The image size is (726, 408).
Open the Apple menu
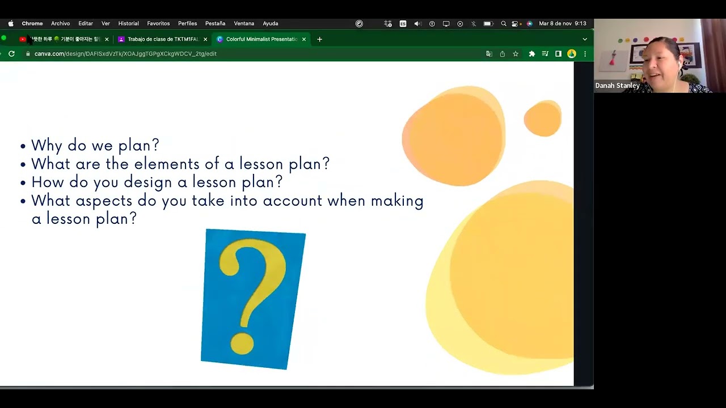pos(11,23)
